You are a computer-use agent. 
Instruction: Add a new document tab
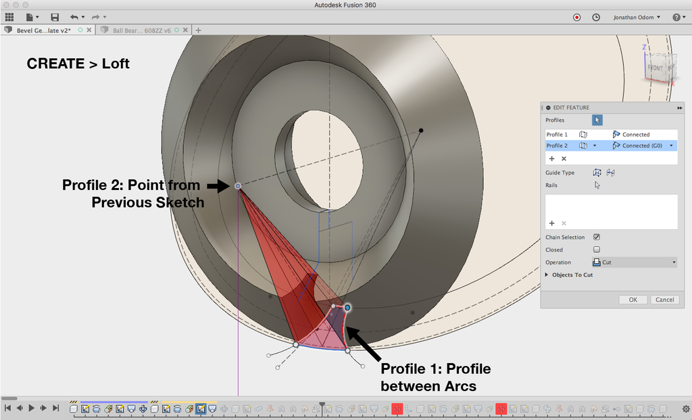pos(198,30)
